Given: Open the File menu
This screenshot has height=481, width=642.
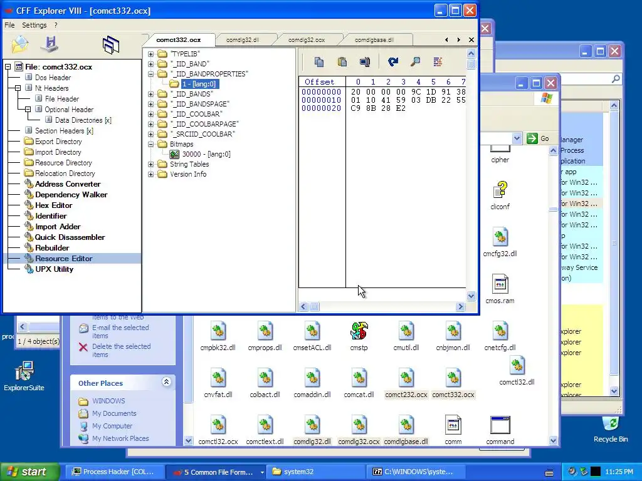Looking at the screenshot, I should 9,25.
